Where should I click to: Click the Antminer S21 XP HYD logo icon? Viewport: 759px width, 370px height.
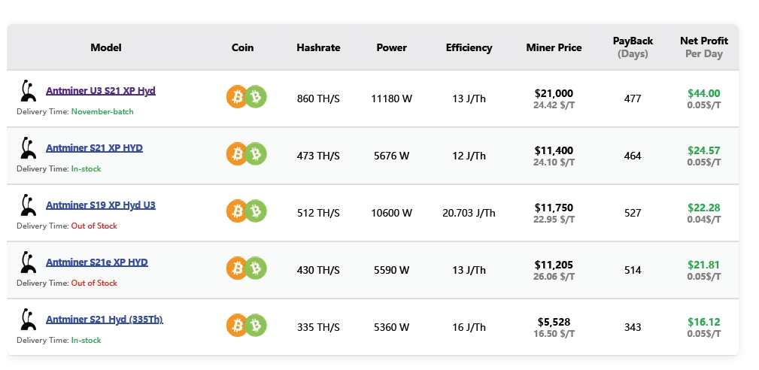(29, 148)
